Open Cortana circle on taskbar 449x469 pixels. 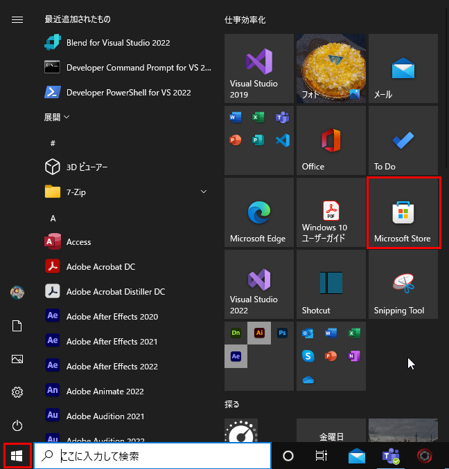point(288,456)
